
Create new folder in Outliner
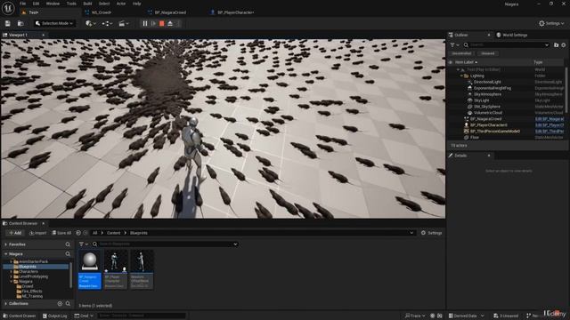coord(556,45)
